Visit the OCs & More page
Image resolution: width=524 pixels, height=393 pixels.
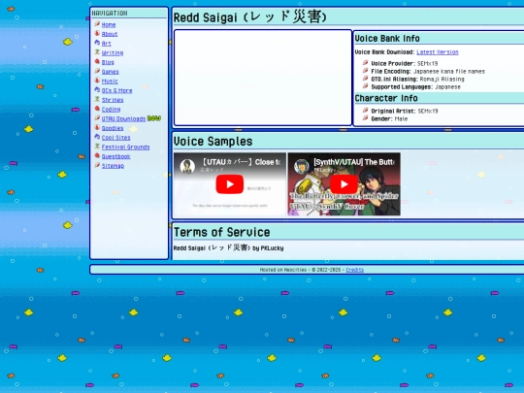[x=117, y=90]
